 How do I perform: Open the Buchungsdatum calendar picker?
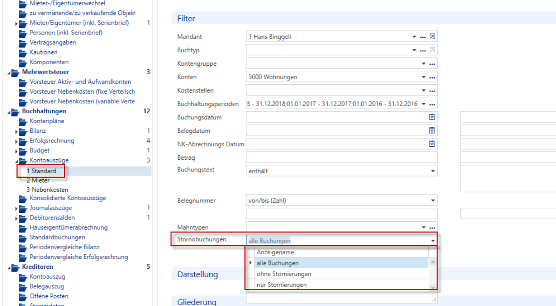[x=432, y=117]
